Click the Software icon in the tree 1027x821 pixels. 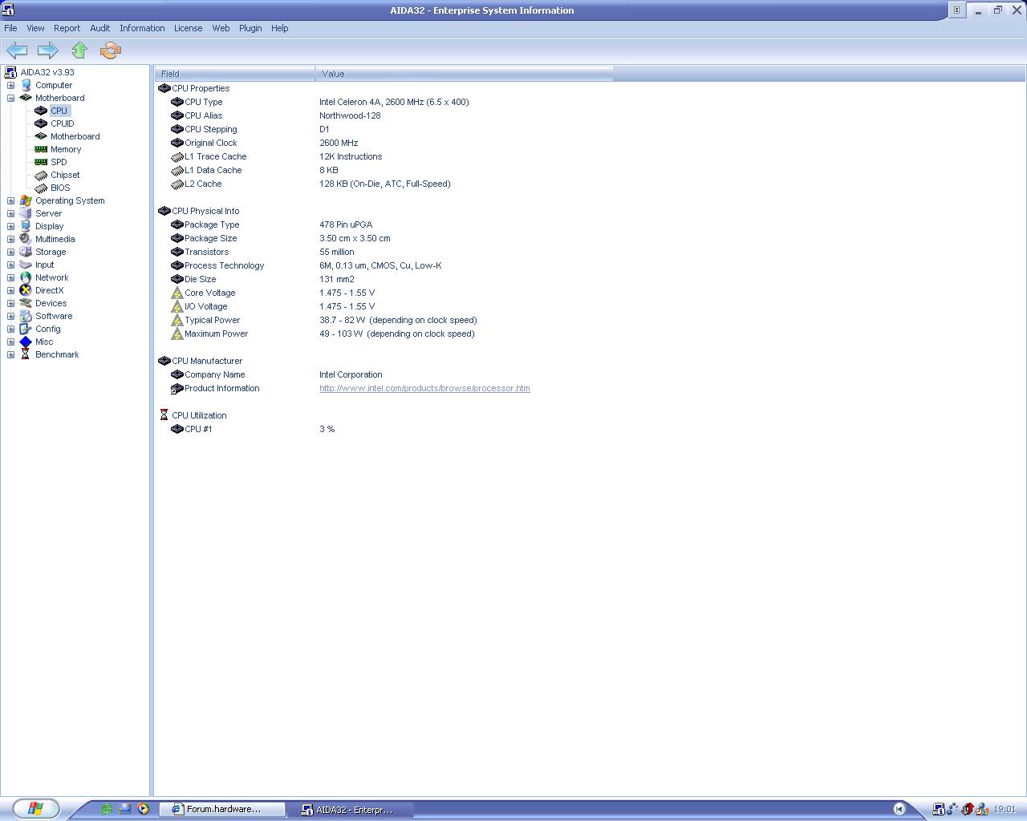click(x=26, y=316)
